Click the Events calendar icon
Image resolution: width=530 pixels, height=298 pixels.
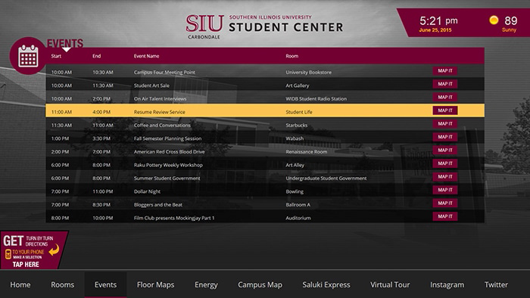(28, 56)
